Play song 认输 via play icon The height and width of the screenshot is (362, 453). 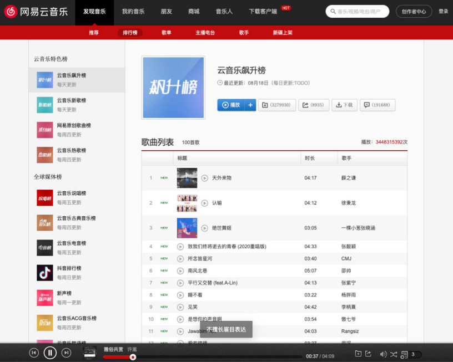(204, 203)
